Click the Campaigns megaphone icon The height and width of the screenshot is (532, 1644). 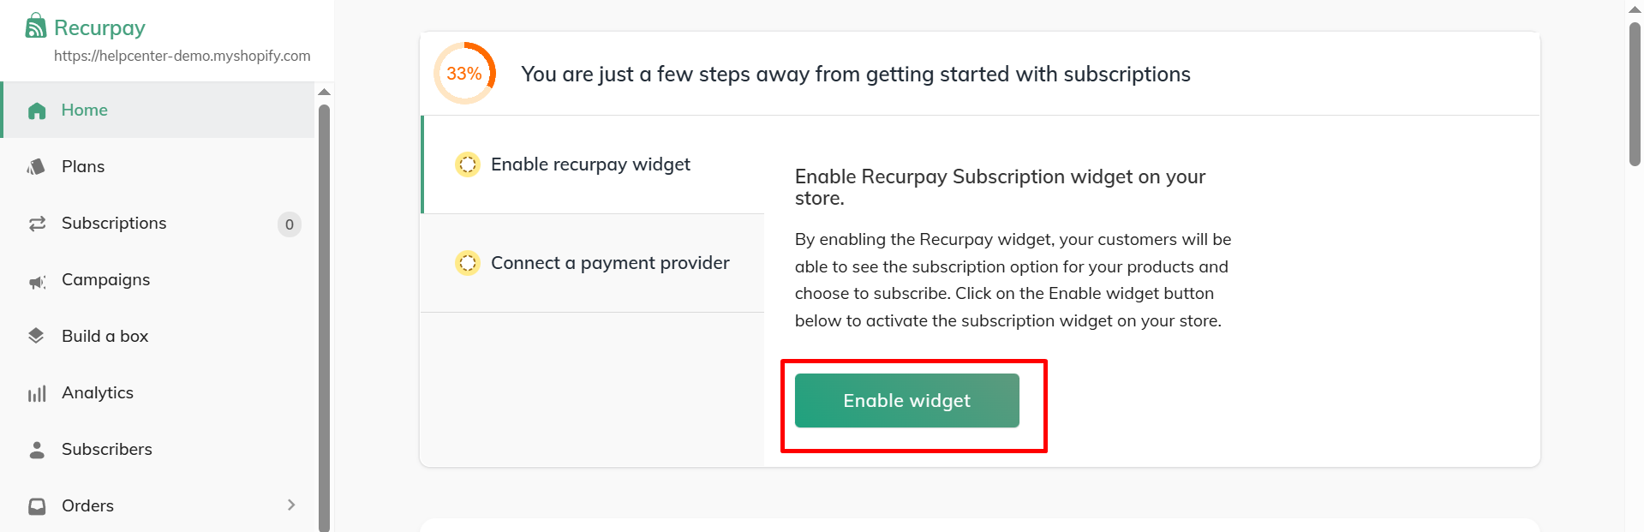(x=37, y=281)
